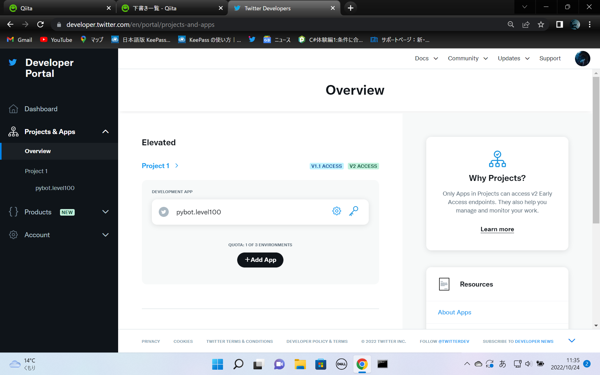Click the Resources document icon
Viewport: 600px width, 375px height.
pos(444,284)
